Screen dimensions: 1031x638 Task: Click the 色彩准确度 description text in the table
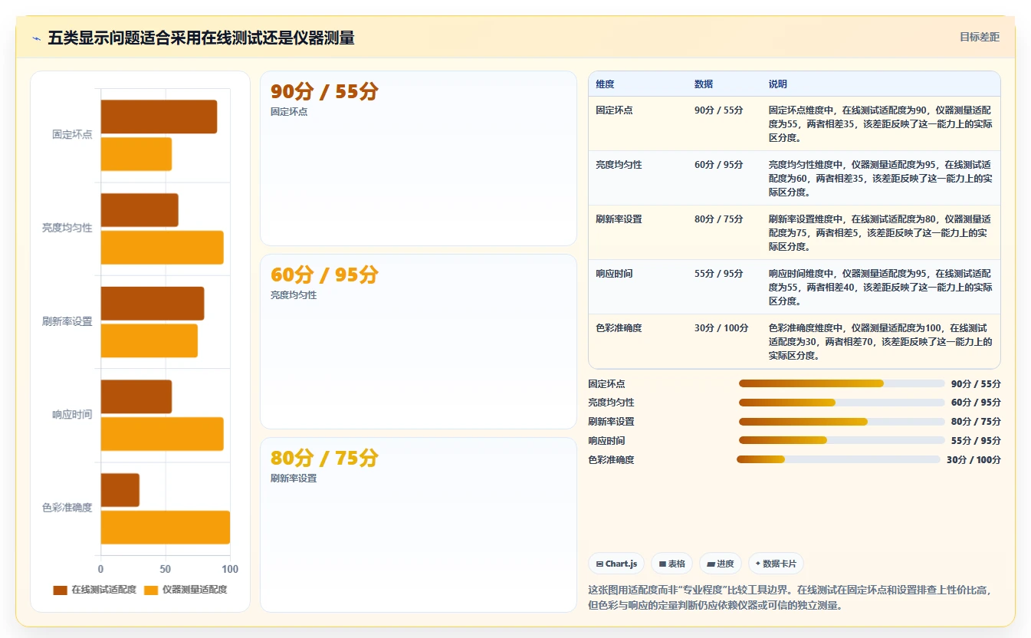click(x=880, y=342)
